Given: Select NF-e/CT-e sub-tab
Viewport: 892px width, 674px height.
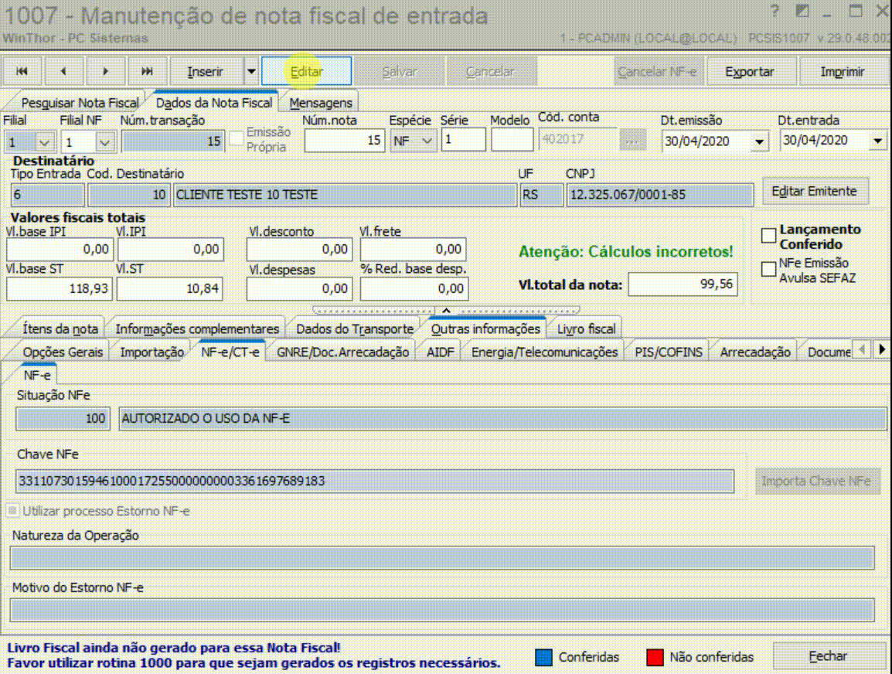Looking at the screenshot, I should click(x=230, y=352).
